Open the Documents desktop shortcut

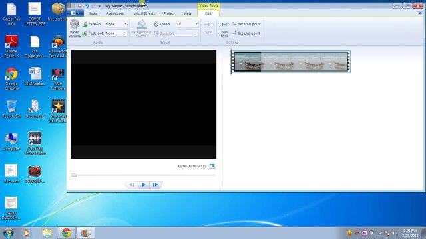tap(35, 109)
